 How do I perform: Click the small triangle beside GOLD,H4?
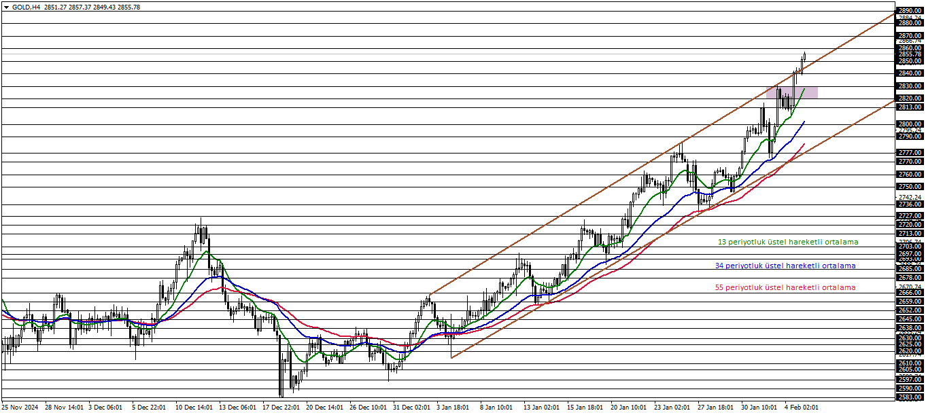pos(6,7)
